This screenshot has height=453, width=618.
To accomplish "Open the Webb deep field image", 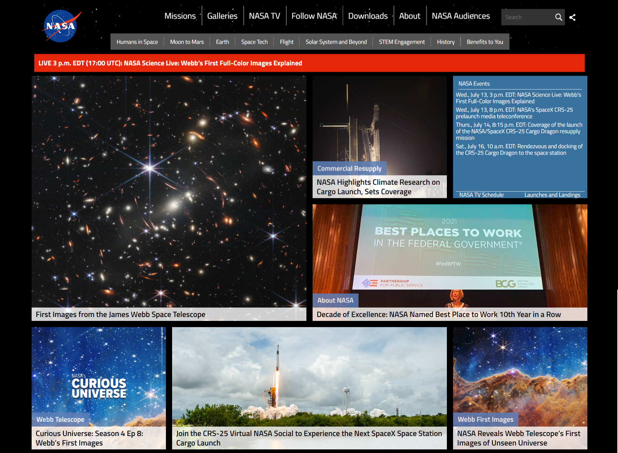I will point(169,191).
